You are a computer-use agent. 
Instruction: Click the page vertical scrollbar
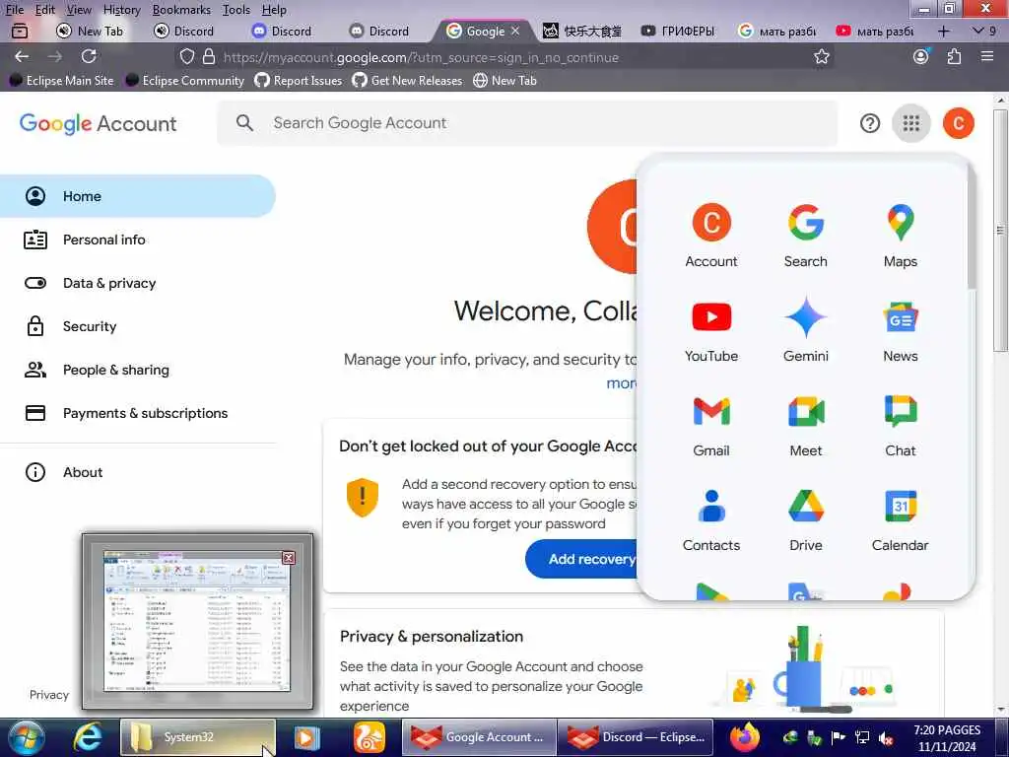[x=1000, y=230]
